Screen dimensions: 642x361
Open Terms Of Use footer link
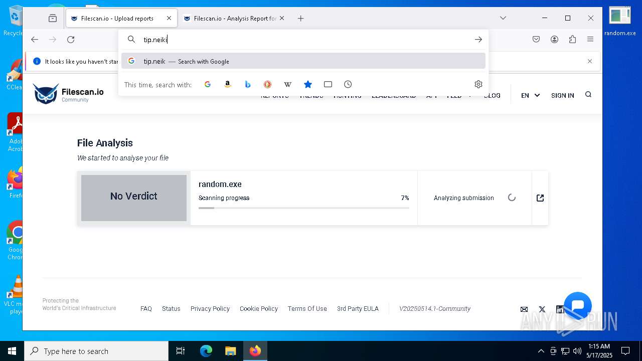[307, 309]
